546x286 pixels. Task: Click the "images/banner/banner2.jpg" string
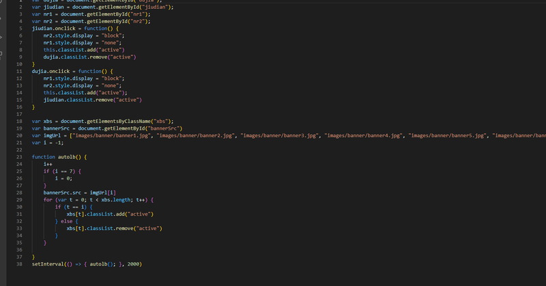click(x=196, y=136)
